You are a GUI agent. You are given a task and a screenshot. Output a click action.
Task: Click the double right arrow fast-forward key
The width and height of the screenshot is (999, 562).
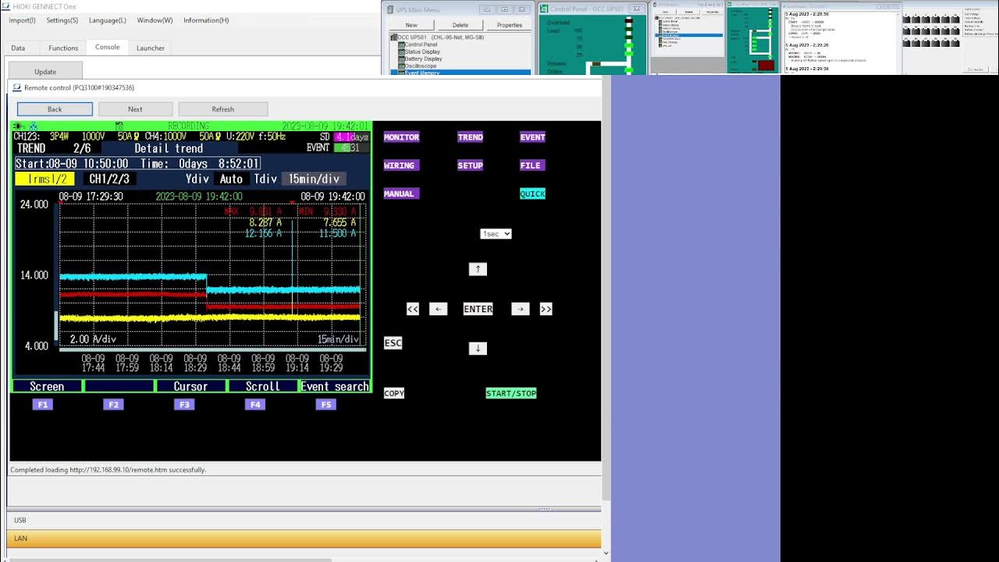click(546, 309)
